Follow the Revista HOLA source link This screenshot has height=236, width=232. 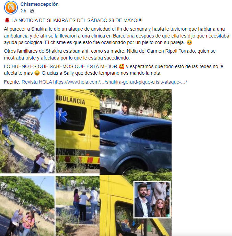(37, 82)
